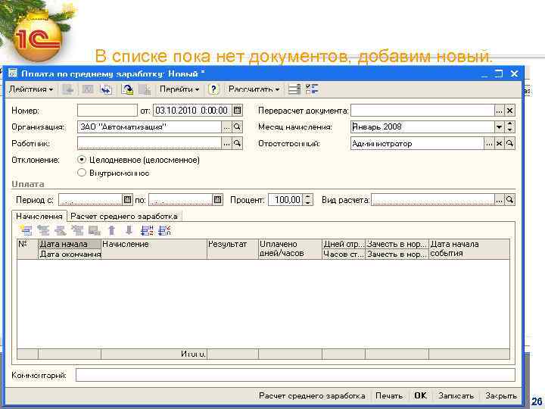Click the grayed edit row table icon

pyautogui.click(x=60, y=230)
